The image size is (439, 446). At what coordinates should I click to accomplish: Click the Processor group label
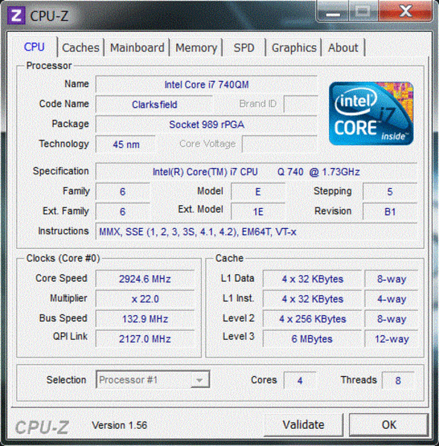click(49, 65)
